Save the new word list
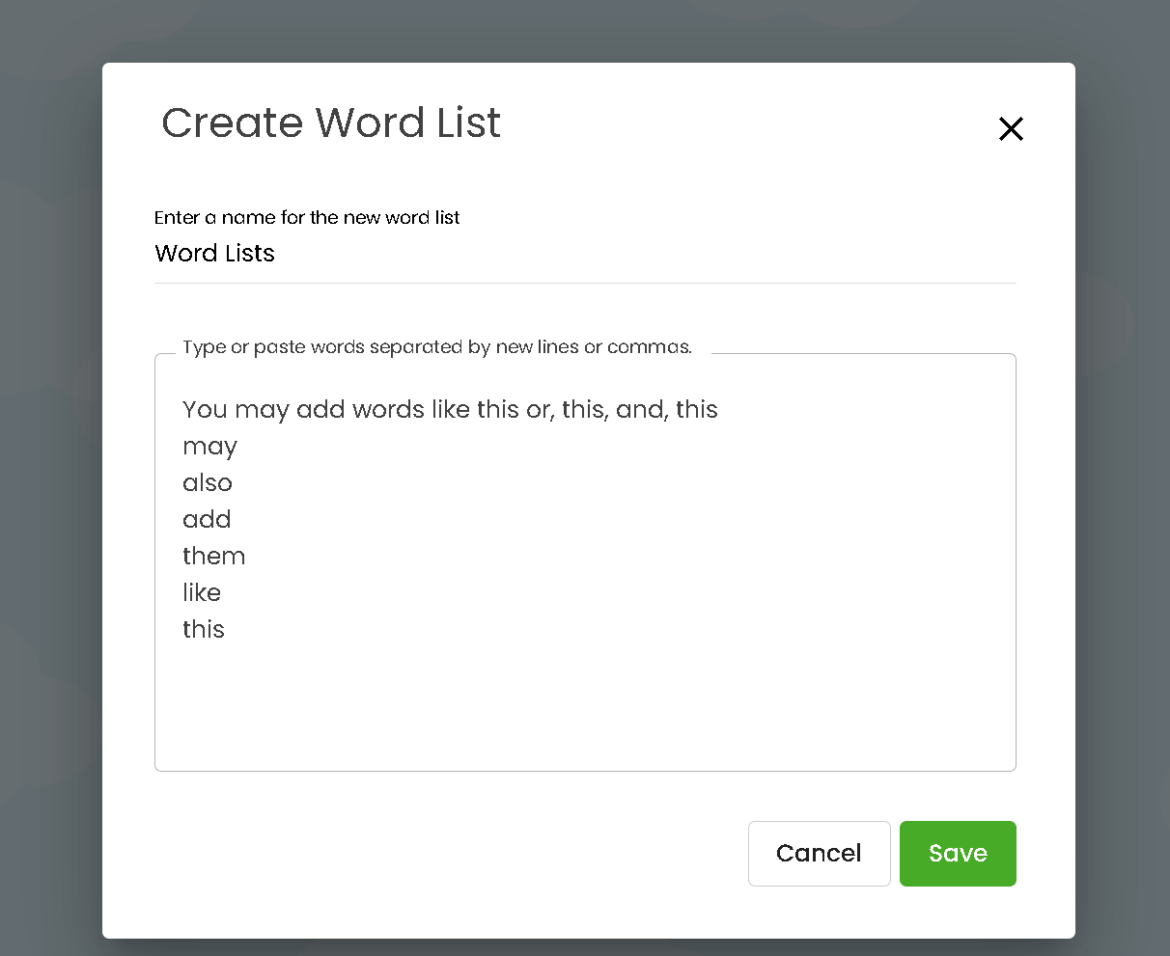Viewport: 1170px width, 956px height. (x=958, y=853)
